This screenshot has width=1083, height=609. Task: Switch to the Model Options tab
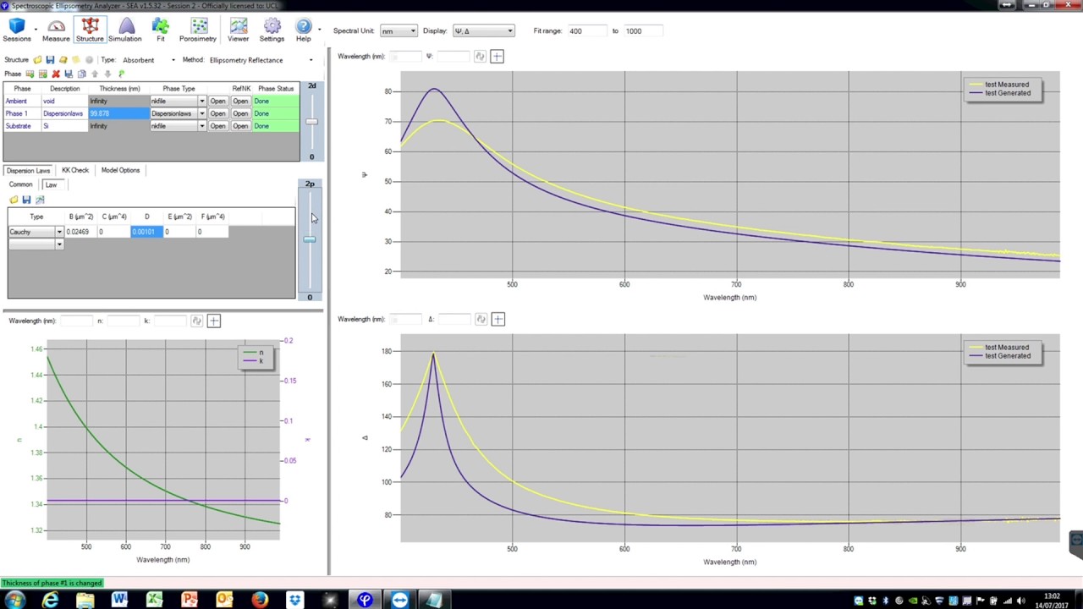[x=120, y=170]
